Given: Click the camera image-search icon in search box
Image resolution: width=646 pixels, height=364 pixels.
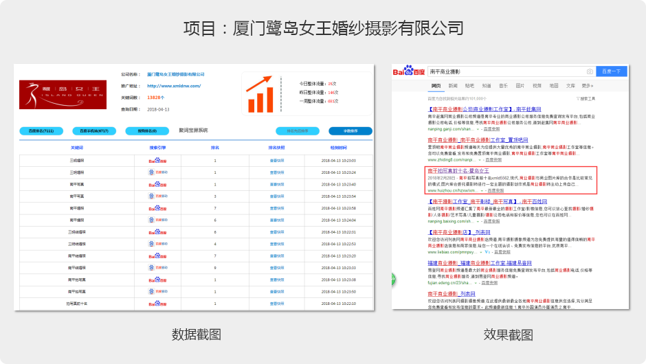Looking at the screenshot, I should (x=590, y=71).
